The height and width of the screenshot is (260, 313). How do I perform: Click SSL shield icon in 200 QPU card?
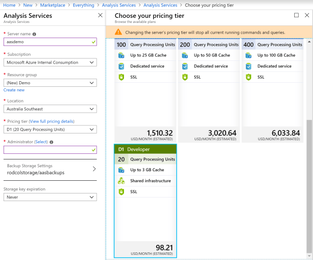185,77
